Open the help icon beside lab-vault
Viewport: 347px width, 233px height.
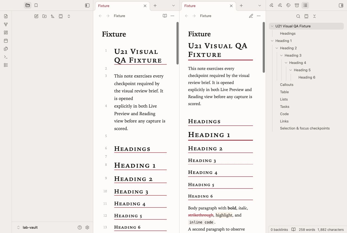click(x=80, y=228)
